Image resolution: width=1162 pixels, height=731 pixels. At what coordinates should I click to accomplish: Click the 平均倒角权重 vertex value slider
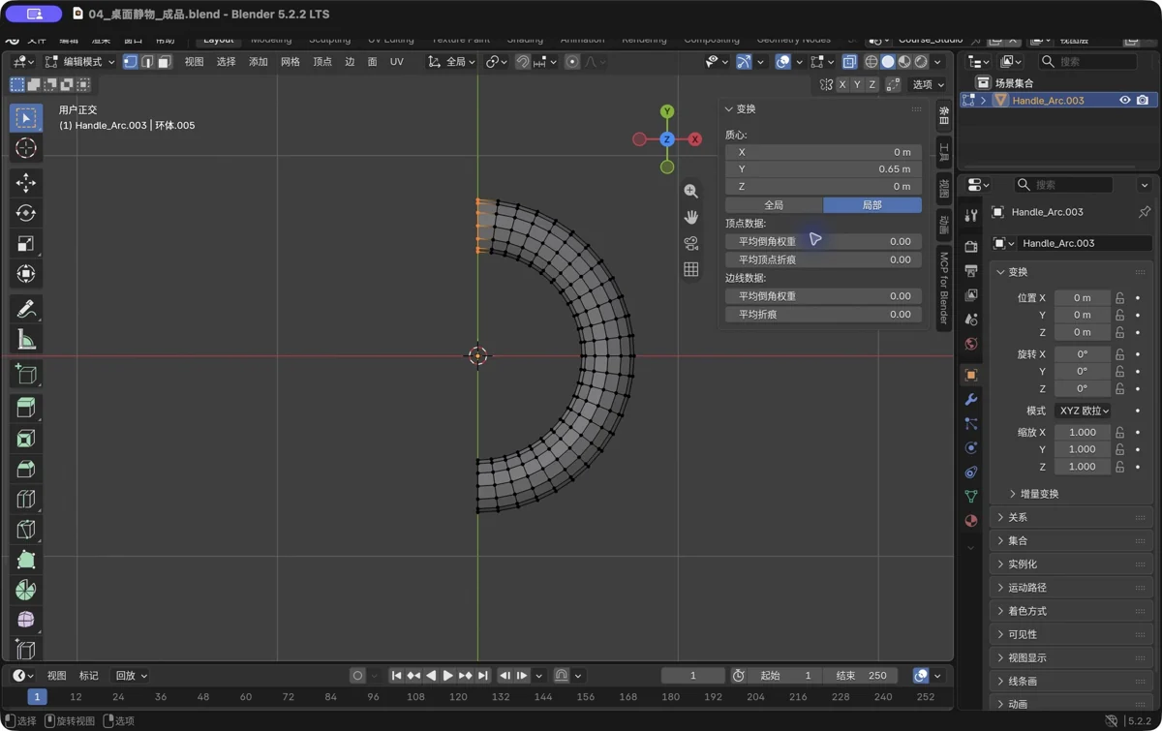click(x=823, y=241)
